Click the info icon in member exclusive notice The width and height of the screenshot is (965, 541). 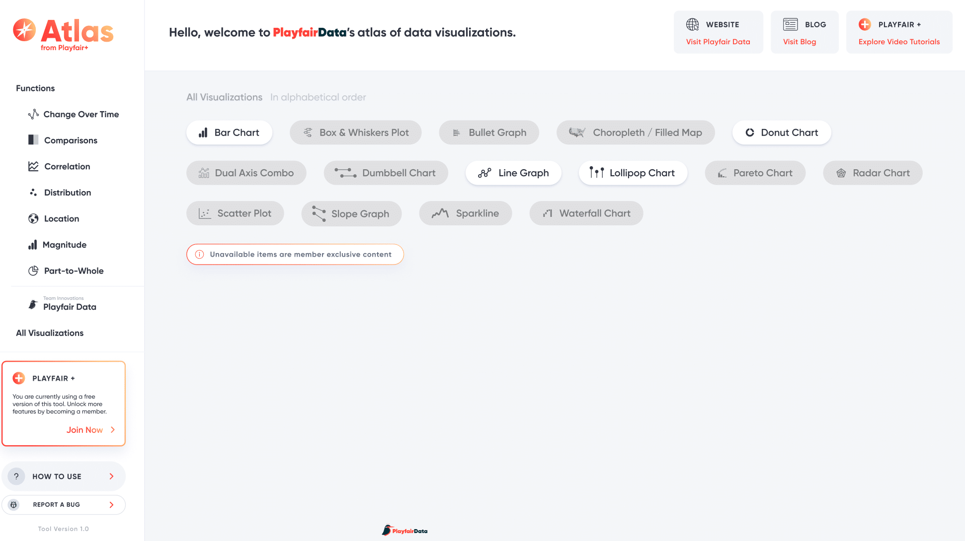tap(200, 254)
